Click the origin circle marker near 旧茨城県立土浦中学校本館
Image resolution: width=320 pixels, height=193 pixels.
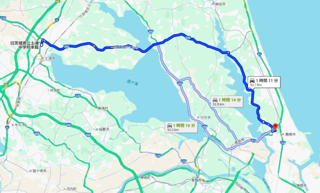click(42, 45)
